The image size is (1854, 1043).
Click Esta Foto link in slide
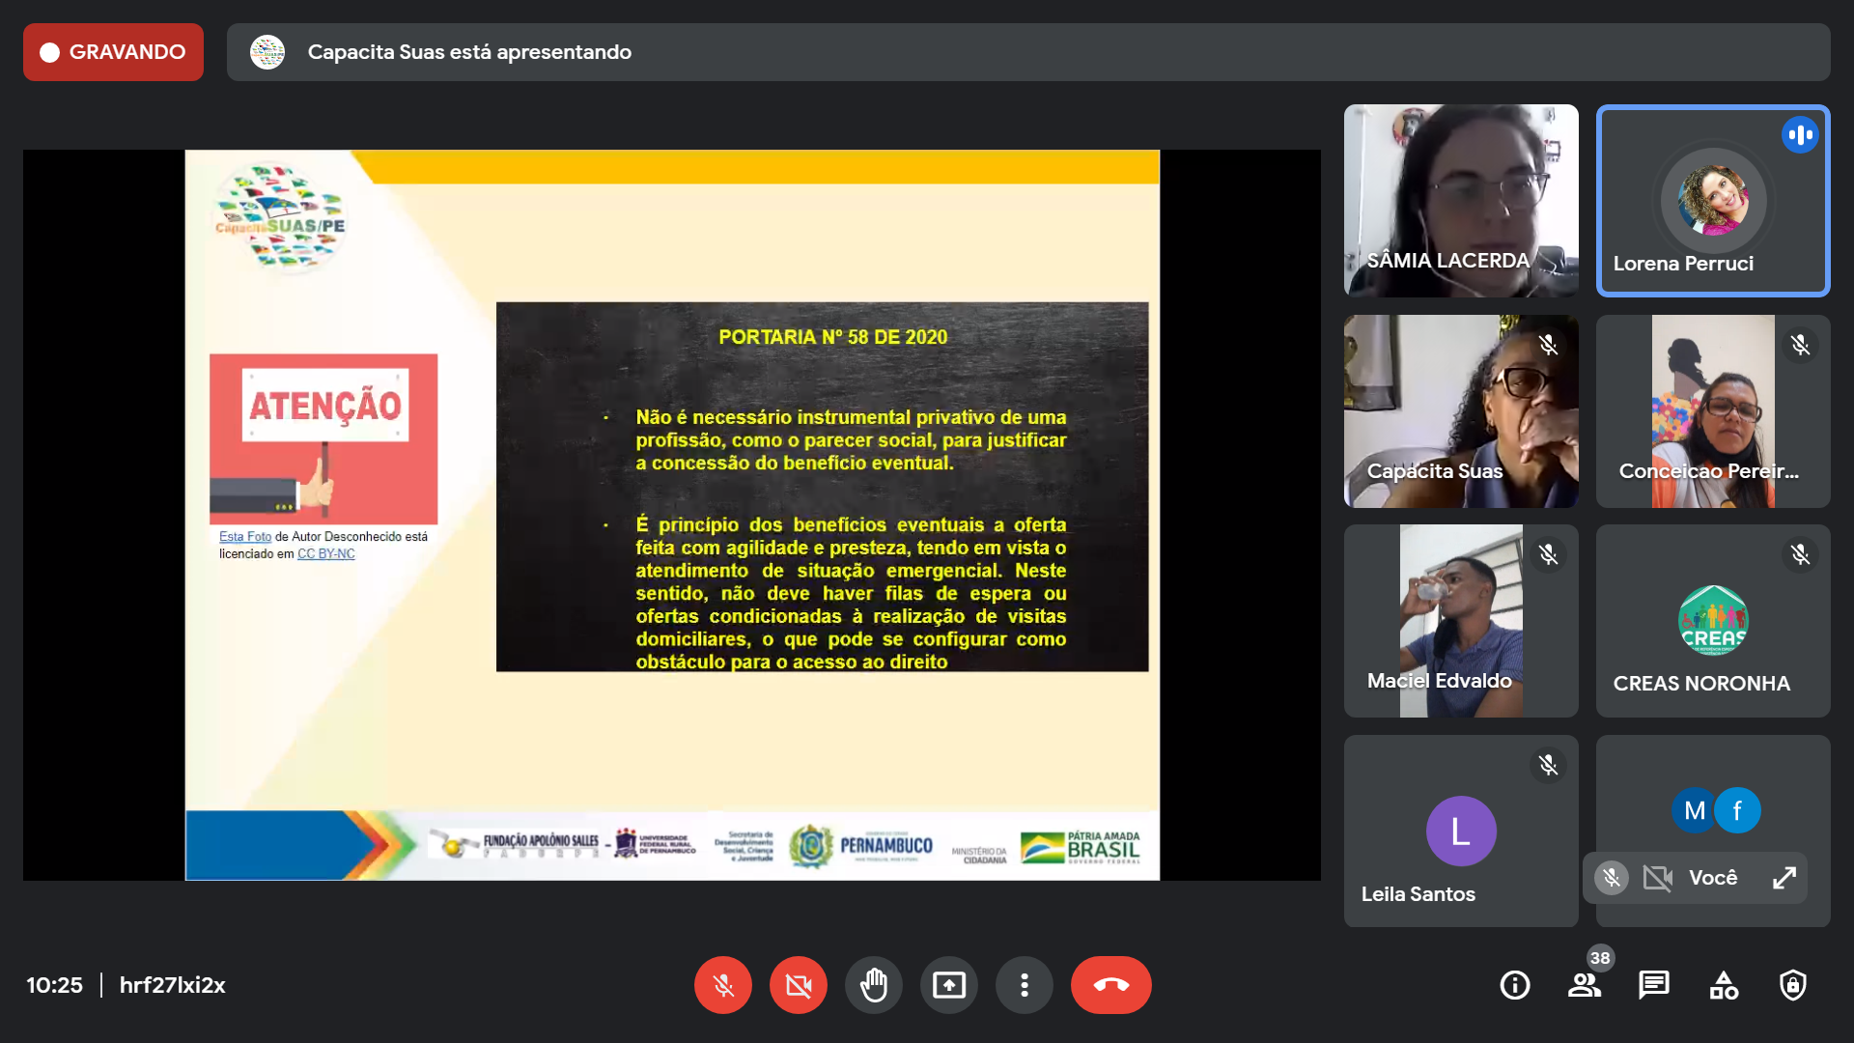coord(244,537)
